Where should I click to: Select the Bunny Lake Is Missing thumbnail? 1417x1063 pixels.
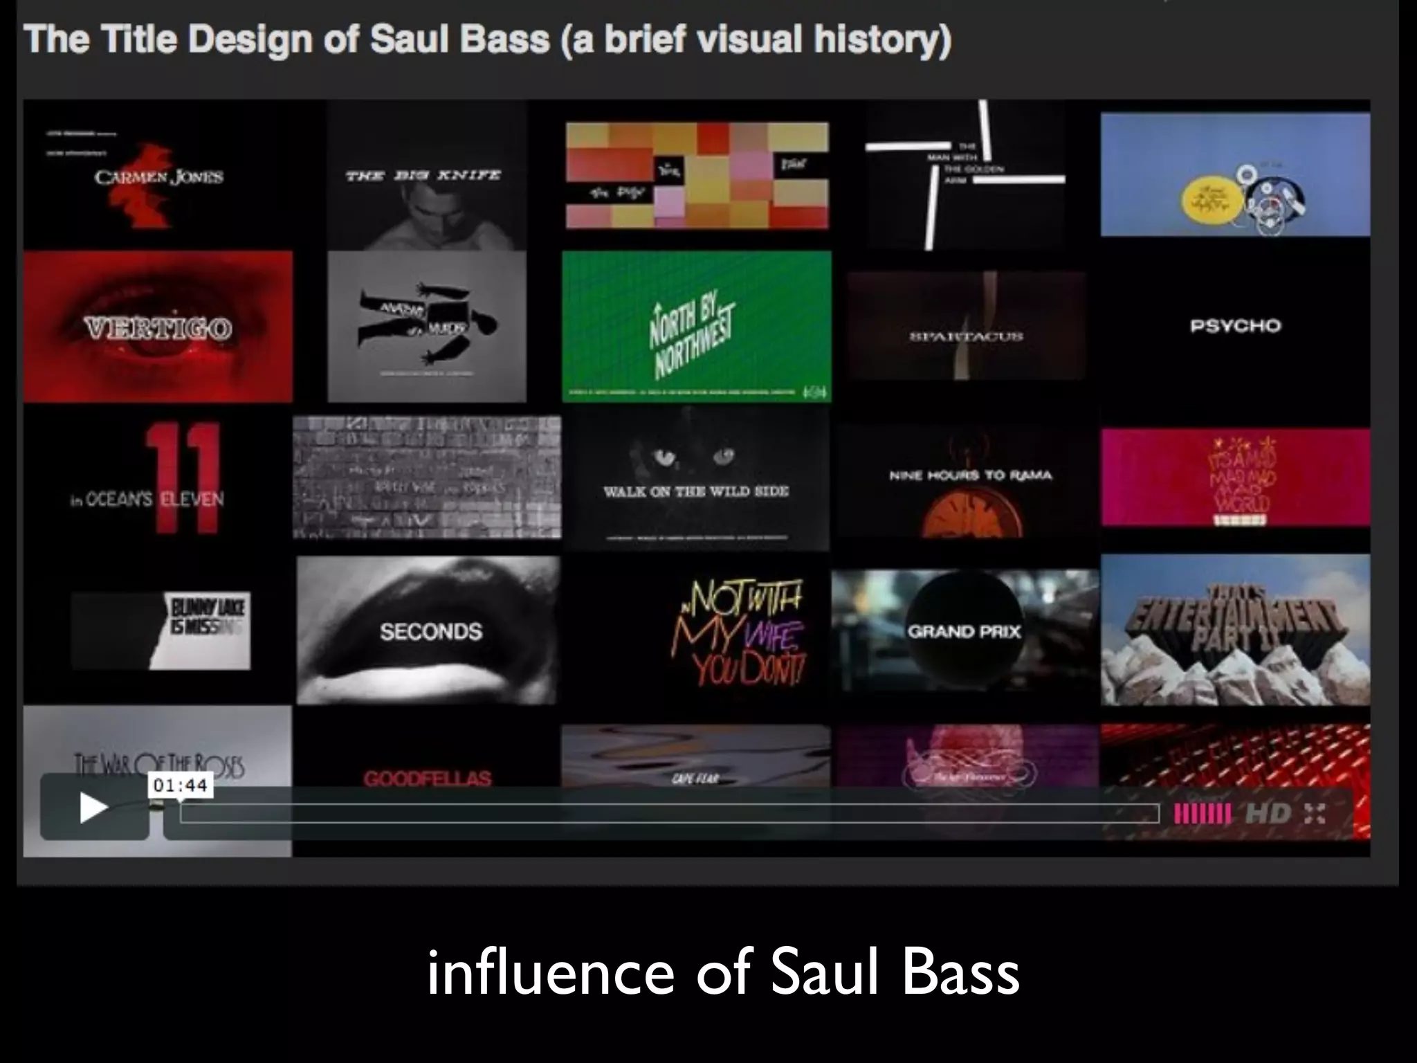[x=161, y=630]
